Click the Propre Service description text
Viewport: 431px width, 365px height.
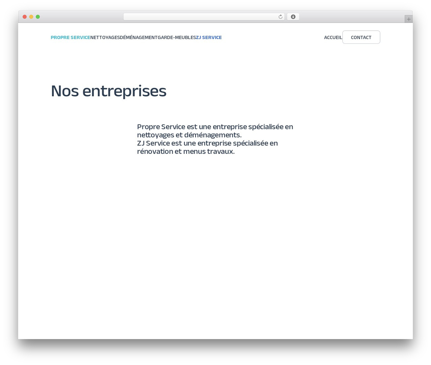(215, 131)
